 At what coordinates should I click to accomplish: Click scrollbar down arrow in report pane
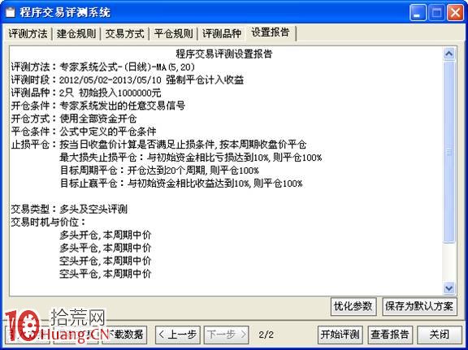tap(448, 288)
